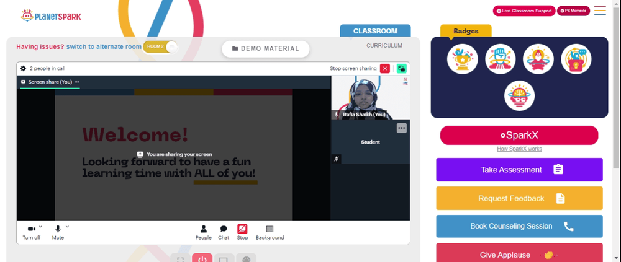Open Live Classroom Support

pos(524,11)
